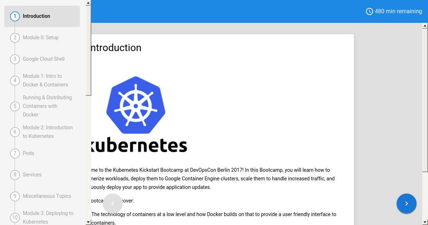
Task: Open Introduction in the sidebar
Action: 42,16
